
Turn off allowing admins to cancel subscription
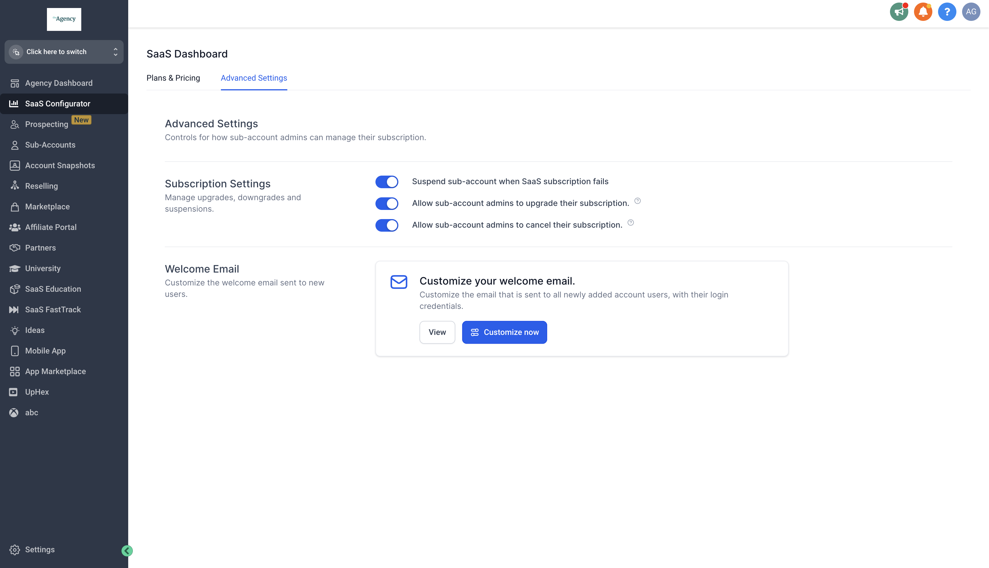coord(386,225)
